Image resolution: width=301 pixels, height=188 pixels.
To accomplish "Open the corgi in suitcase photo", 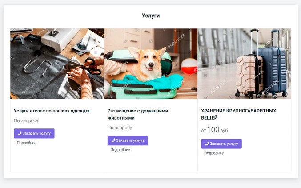I will [151, 64].
